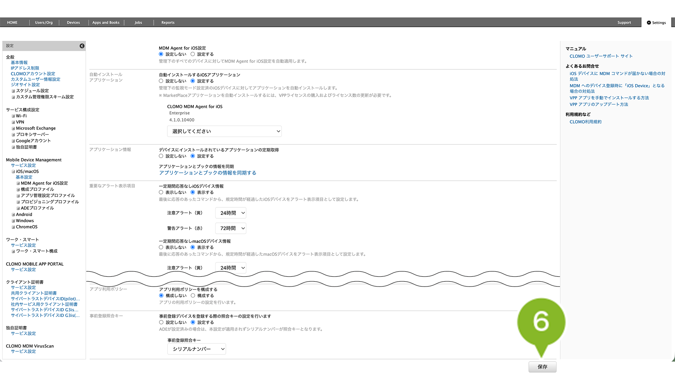Expand the VPN tree node icon
675x379 pixels.
click(13, 122)
